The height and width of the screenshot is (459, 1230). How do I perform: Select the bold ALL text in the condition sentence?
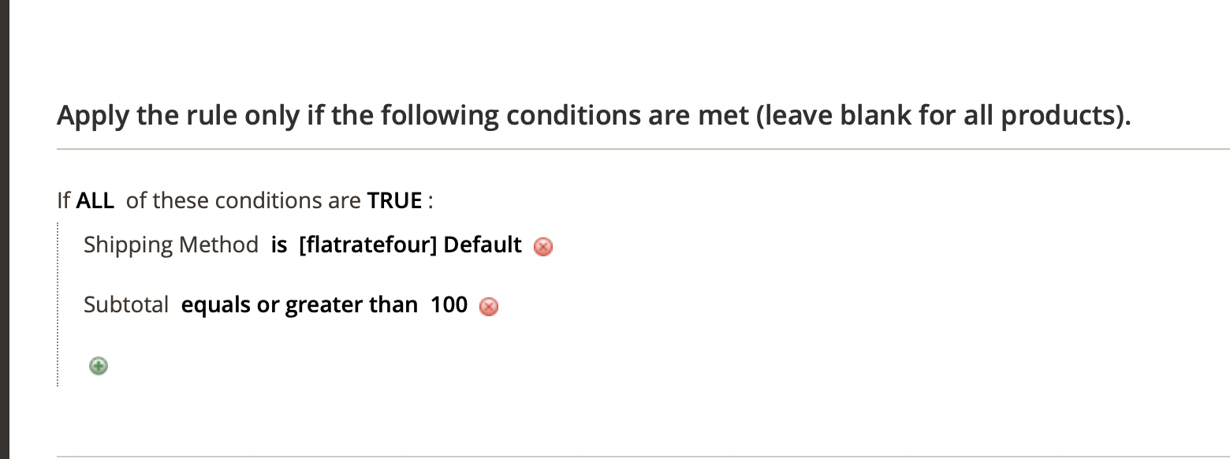pyautogui.click(x=94, y=200)
